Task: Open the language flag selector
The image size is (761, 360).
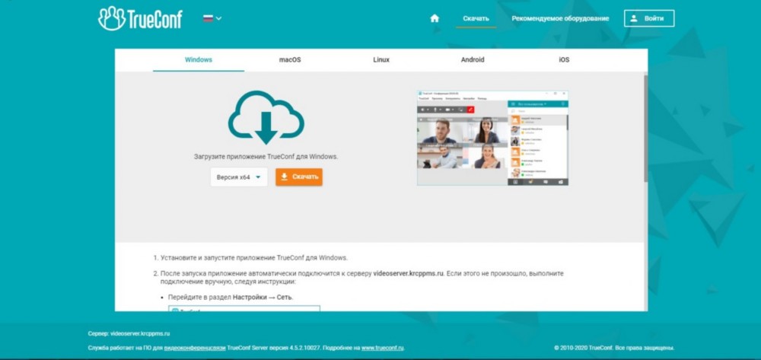Action: click(x=212, y=18)
